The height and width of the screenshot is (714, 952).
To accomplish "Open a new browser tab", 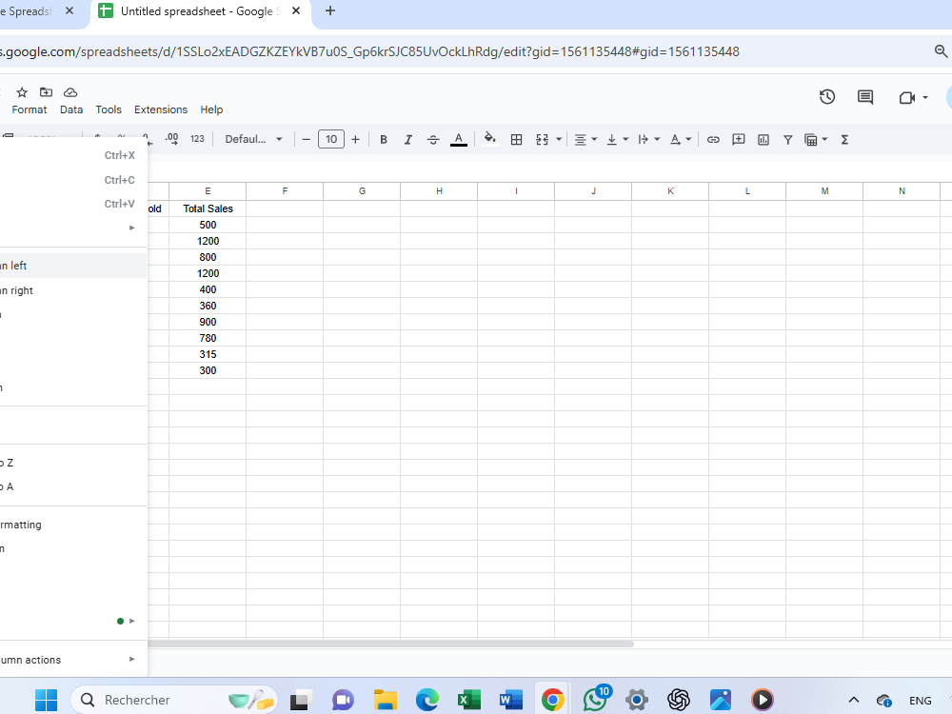I will coord(330,10).
